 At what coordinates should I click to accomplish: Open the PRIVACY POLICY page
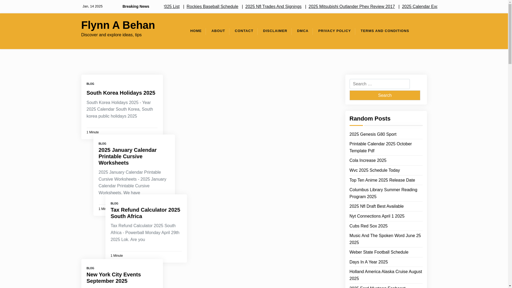tap(334, 31)
